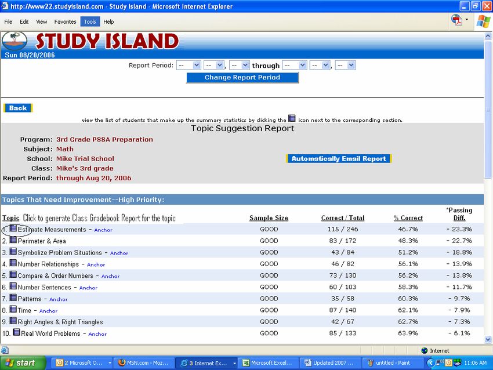Screen dimensions: 493x370
Task: Click Anchor link for Real World Problems
Action: pos(97,334)
